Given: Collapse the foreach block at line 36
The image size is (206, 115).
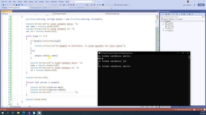Looking at the screenshot, I should click(12, 82).
